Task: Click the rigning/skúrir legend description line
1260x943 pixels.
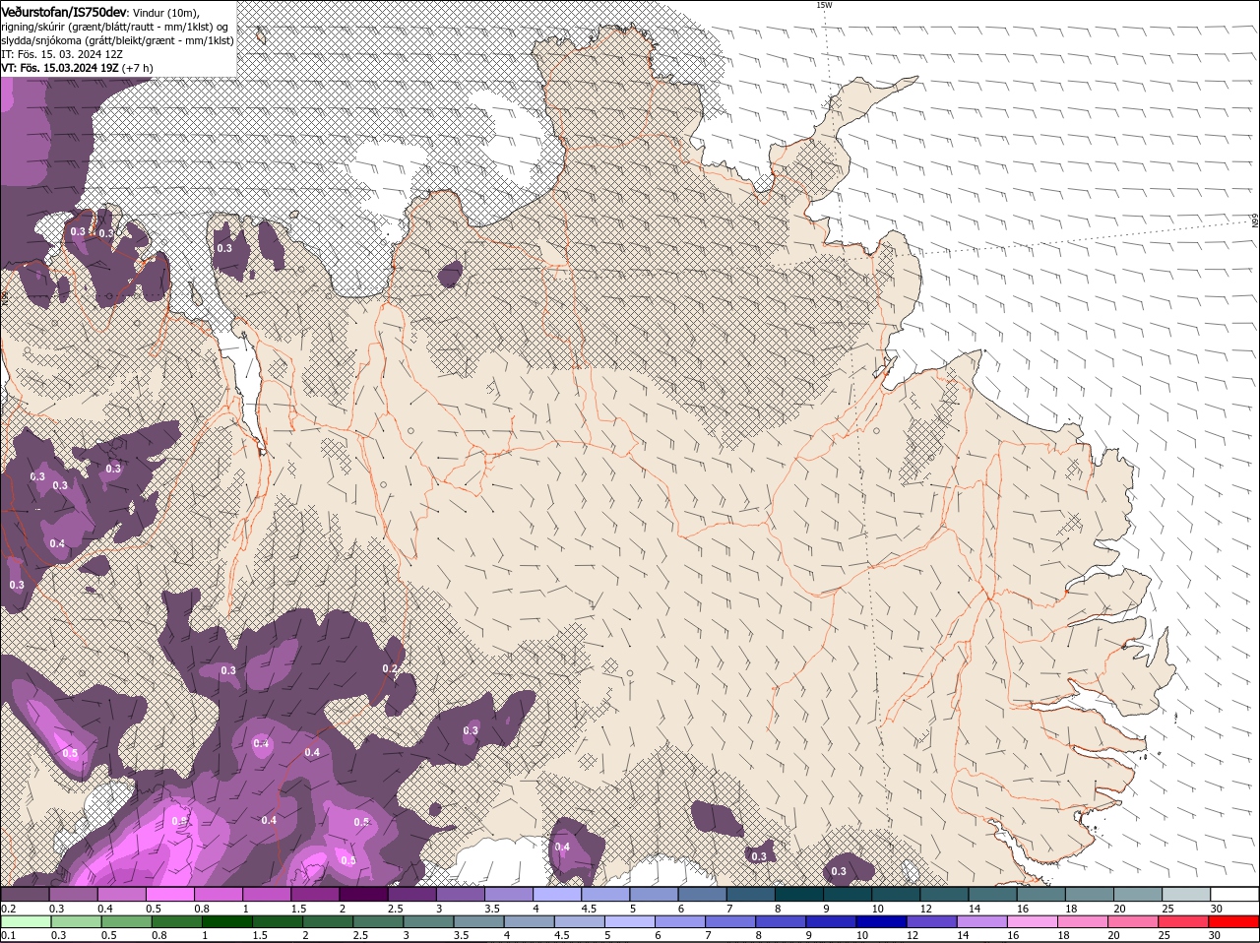Action: coord(115,26)
